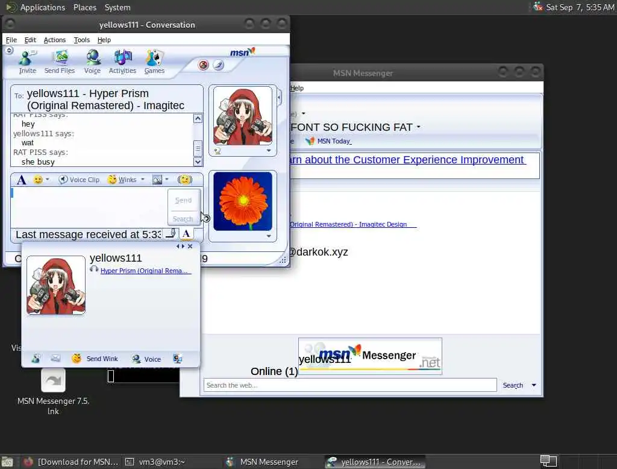This screenshot has width=617, height=469.
Task: Open the emoticon dropdown arrow
Action: point(47,180)
